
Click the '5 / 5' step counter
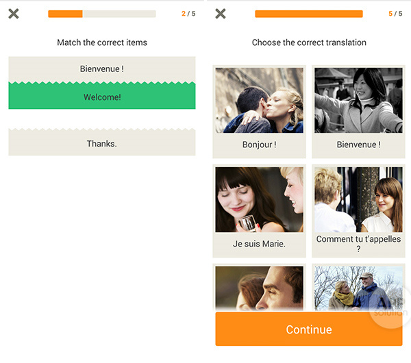pos(395,14)
